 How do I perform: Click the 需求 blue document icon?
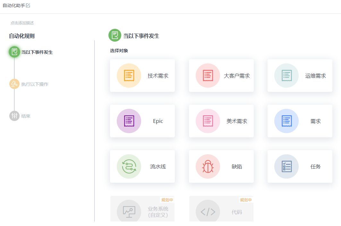[286, 121]
